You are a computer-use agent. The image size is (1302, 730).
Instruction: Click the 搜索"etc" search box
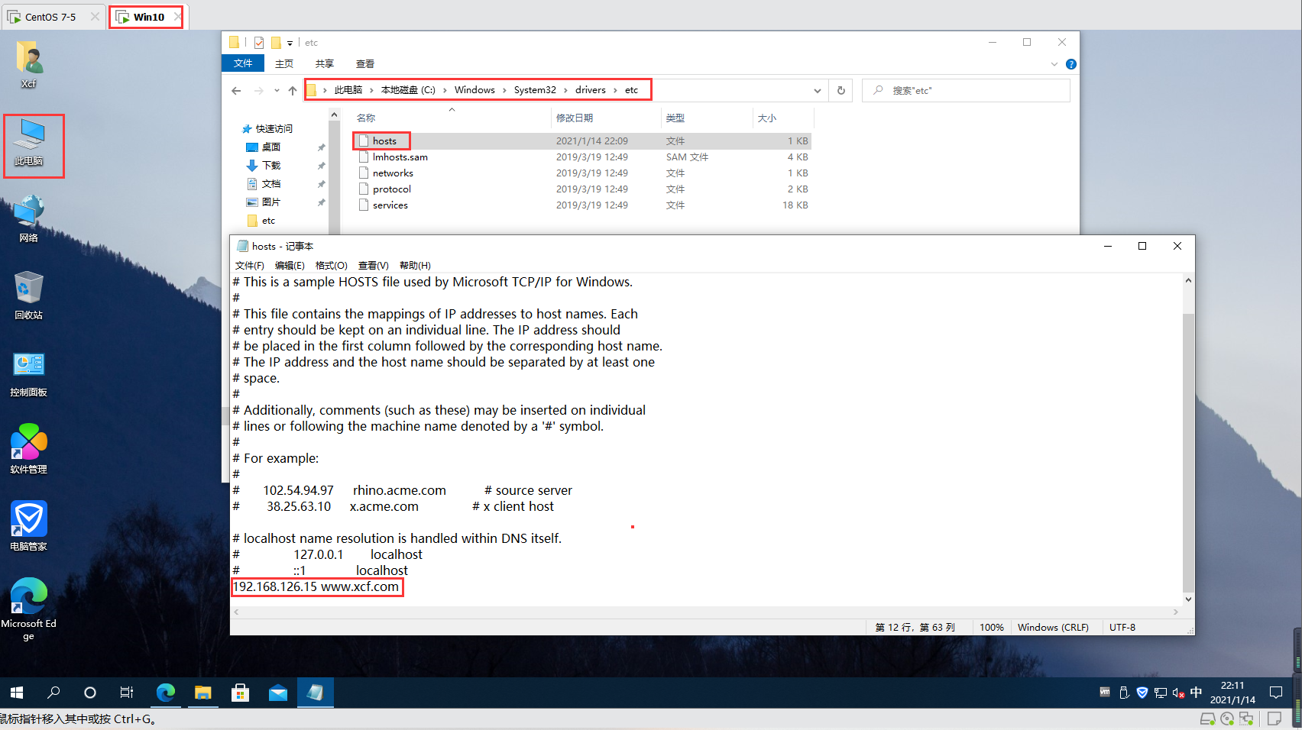point(966,90)
